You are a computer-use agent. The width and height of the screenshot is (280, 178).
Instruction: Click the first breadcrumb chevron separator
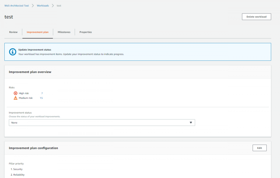point(33,6)
